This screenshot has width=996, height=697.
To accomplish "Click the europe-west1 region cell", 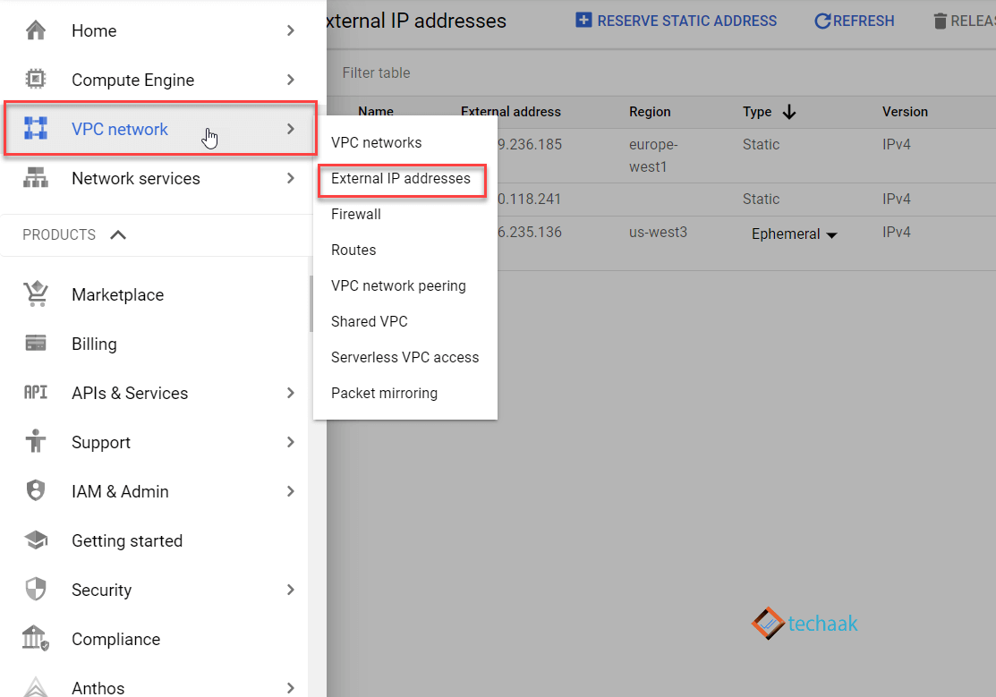I will tap(653, 155).
